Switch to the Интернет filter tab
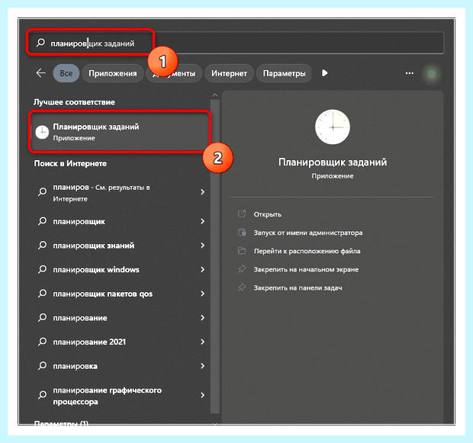473x443 pixels. point(229,73)
